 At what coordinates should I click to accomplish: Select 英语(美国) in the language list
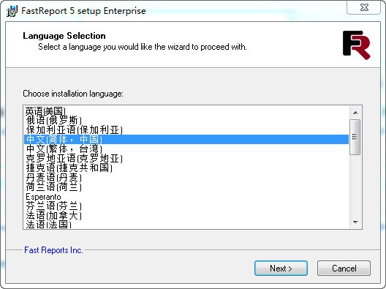tap(186, 111)
